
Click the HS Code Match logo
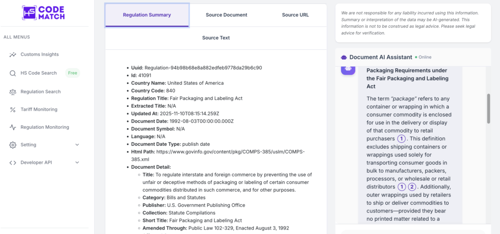coord(44,12)
